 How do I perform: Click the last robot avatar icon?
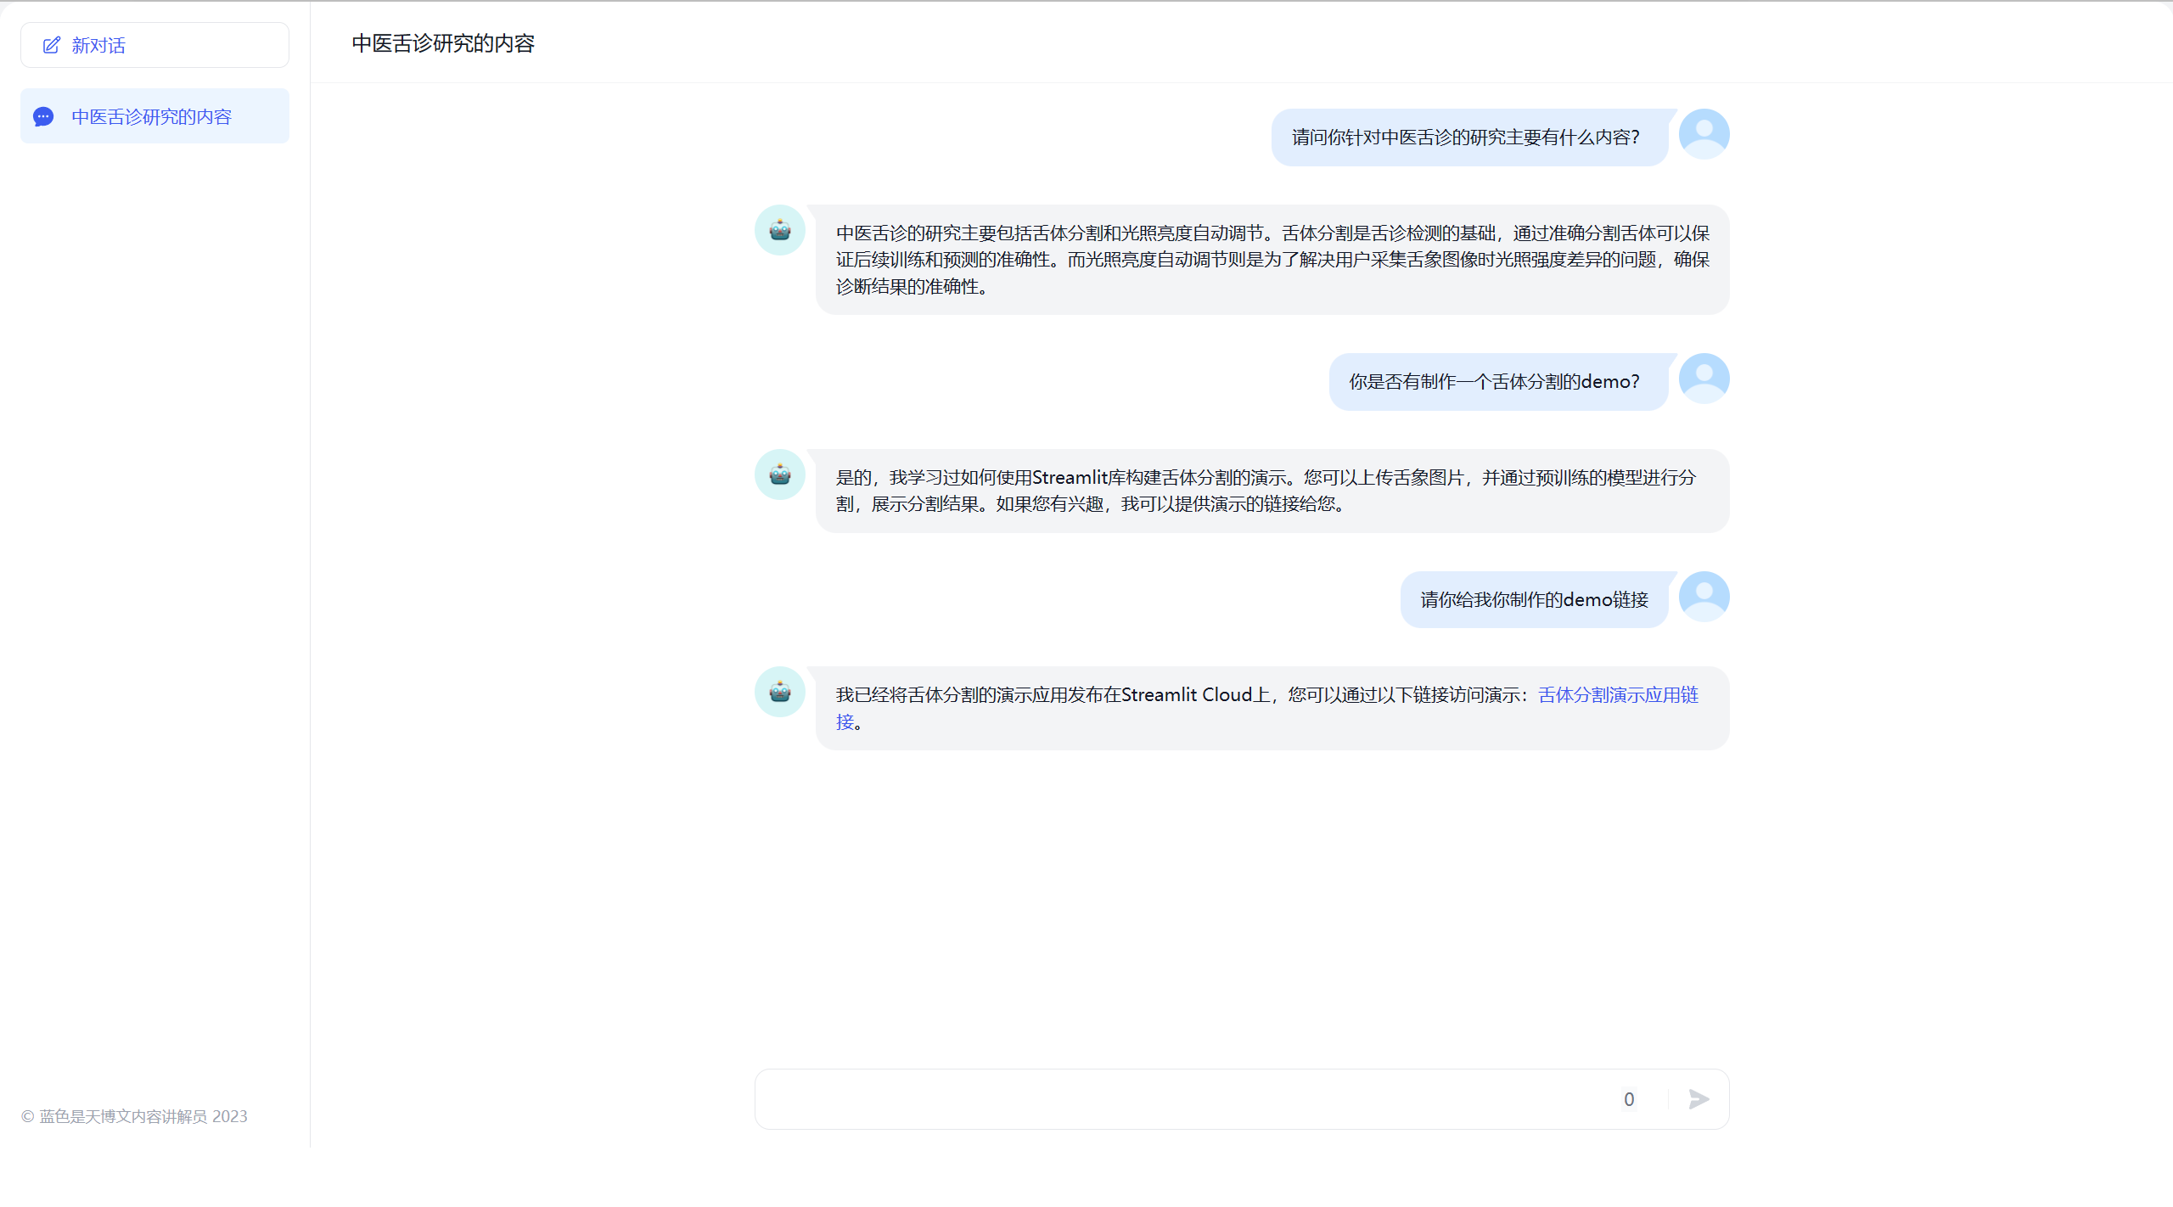pyautogui.click(x=779, y=692)
